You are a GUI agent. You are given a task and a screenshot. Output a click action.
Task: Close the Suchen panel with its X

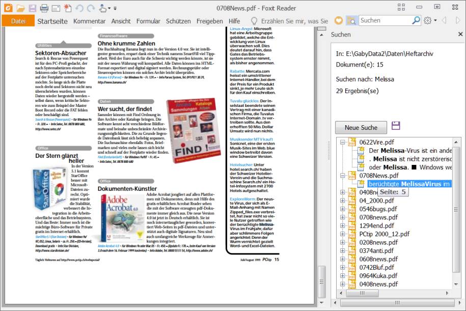click(460, 35)
